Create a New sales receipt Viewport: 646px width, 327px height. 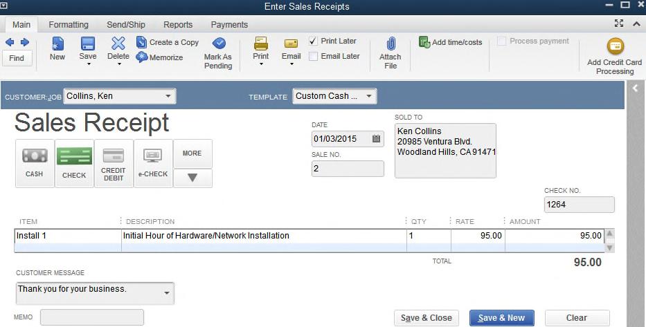click(x=57, y=48)
